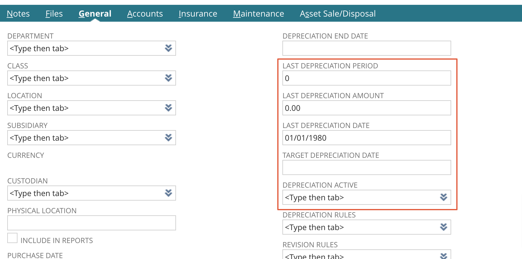Expand the Revision Rules dropdown

pyautogui.click(x=443, y=255)
